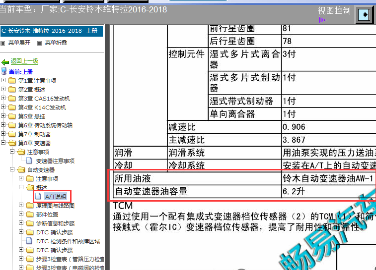Select 第8章 变速器 tree item
This screenshot has width=376, height=270.
(35, 143)
